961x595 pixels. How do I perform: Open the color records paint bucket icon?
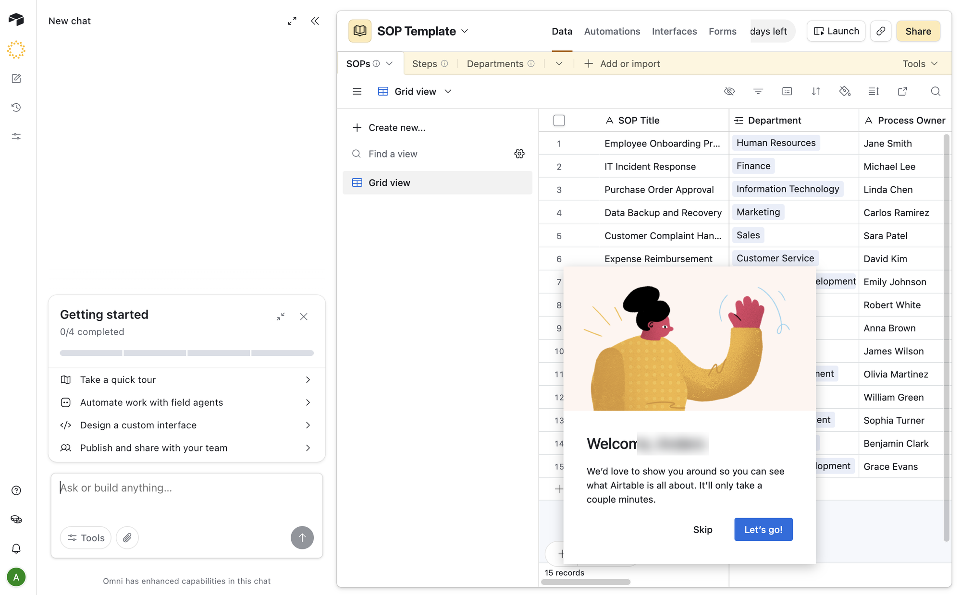(845, 91)
